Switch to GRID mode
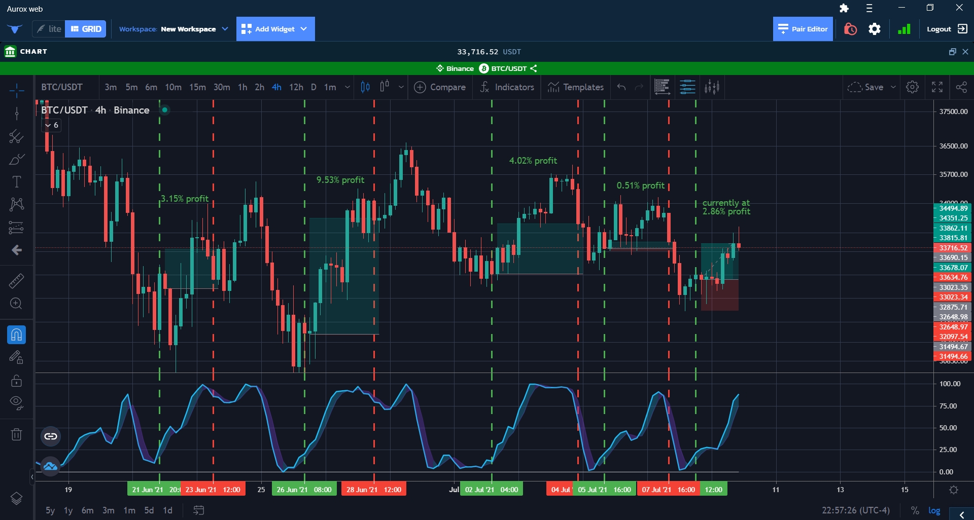The width and height of the screenshot is (974, 520). click(x=86, y=29)
